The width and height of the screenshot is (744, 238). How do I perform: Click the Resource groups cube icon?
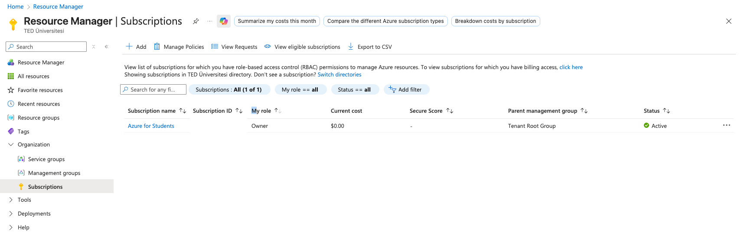tap(11, 118)
